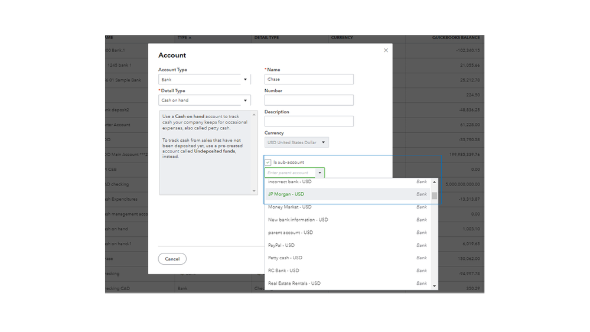
Task: Select New bank information - USD option
Action: [x=348, y=220]
